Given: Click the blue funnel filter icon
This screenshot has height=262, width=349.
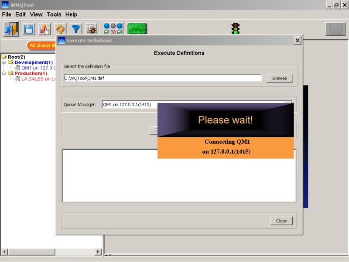Looking at the screenshot, I should [x=76, y=29].
